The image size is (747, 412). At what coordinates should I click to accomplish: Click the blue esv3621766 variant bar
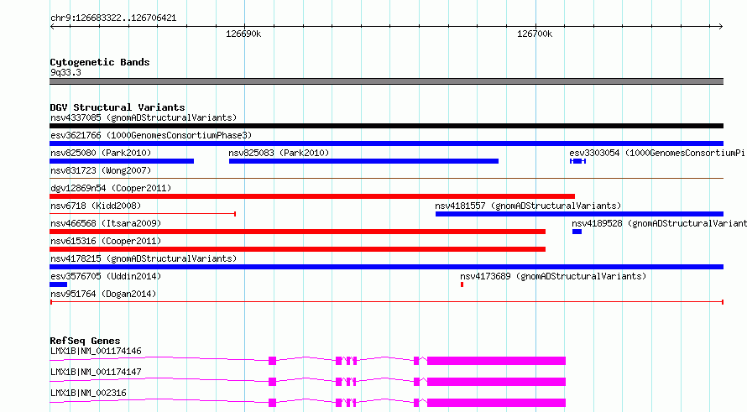pyautogui.click(x=386, y=143)
